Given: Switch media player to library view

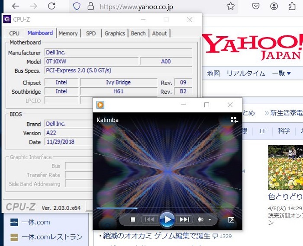Looking at the screenshot, I should point(234,120).
